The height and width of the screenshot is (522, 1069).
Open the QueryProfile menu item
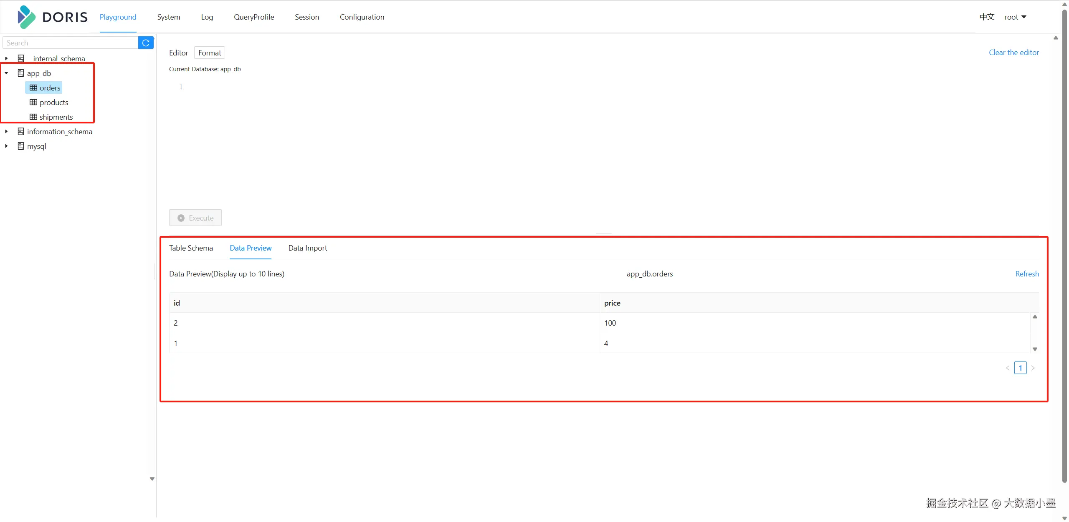click(254, 17)
